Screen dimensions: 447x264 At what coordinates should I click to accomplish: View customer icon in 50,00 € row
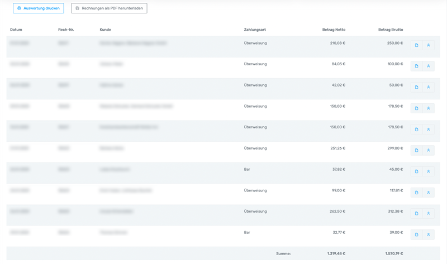[x=429, y=87]
